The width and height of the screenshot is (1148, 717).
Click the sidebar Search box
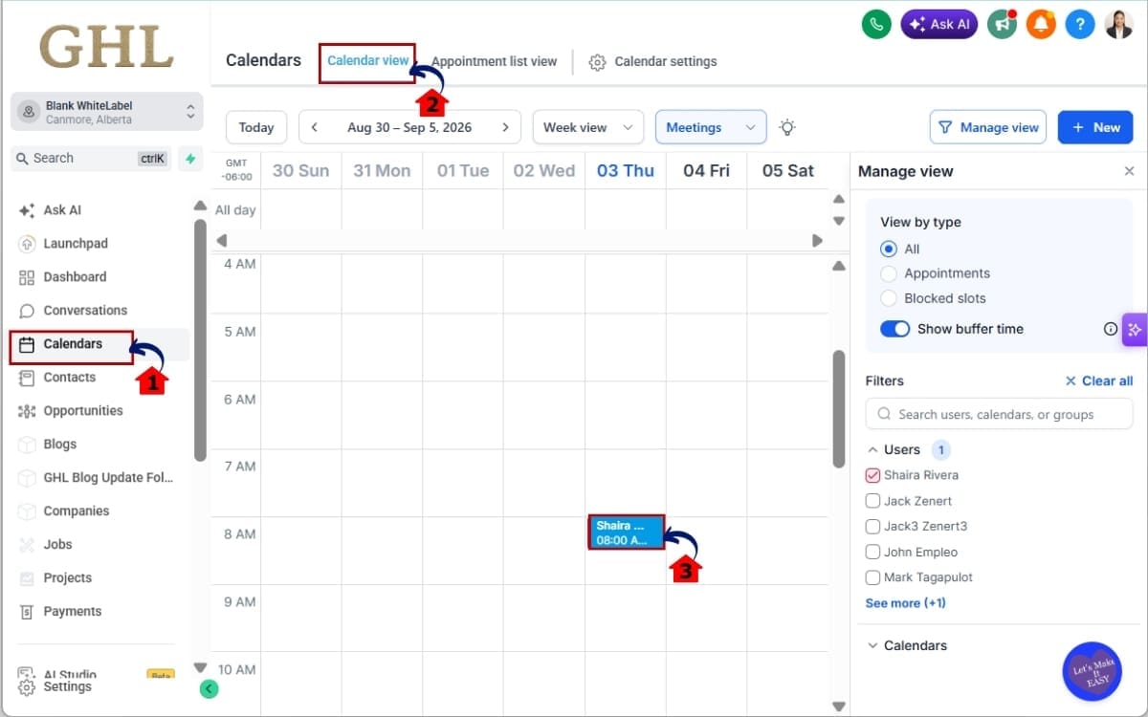93,159
